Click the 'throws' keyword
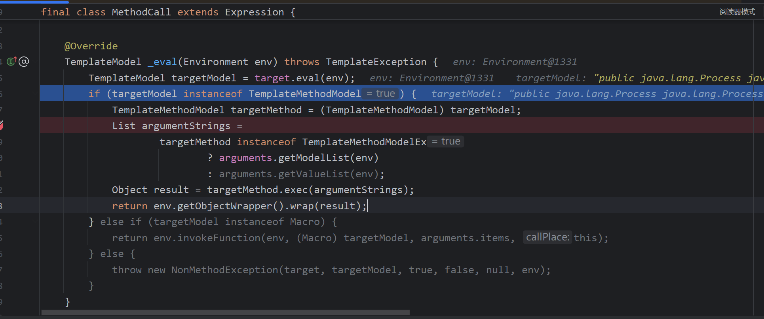The width and height of the screenshot is (764, 319). click(x=302, y=62)
